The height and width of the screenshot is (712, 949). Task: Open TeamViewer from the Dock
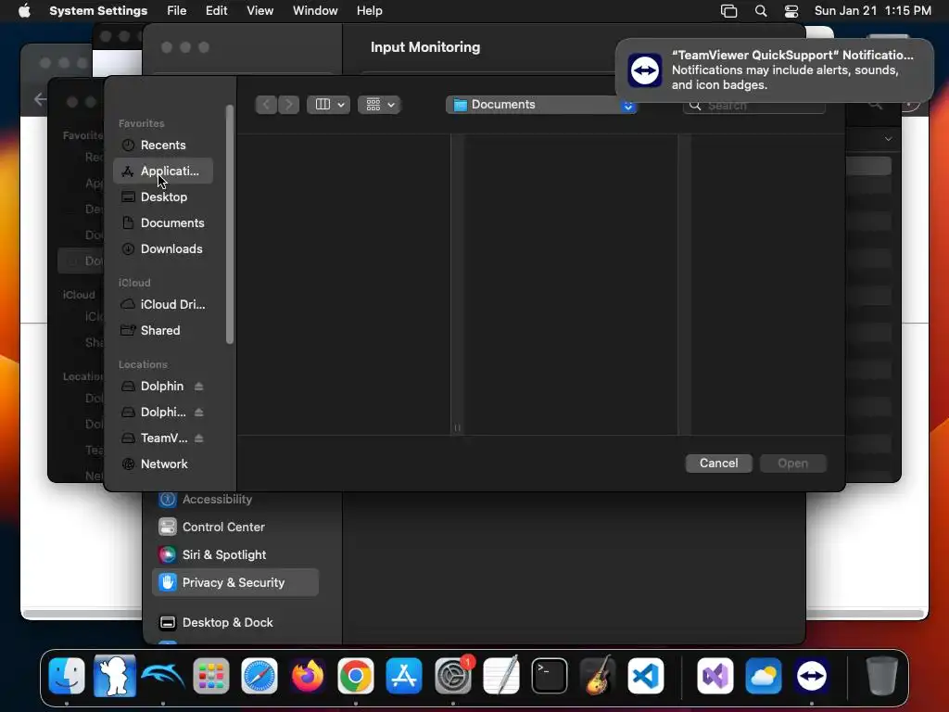[812, 676]
